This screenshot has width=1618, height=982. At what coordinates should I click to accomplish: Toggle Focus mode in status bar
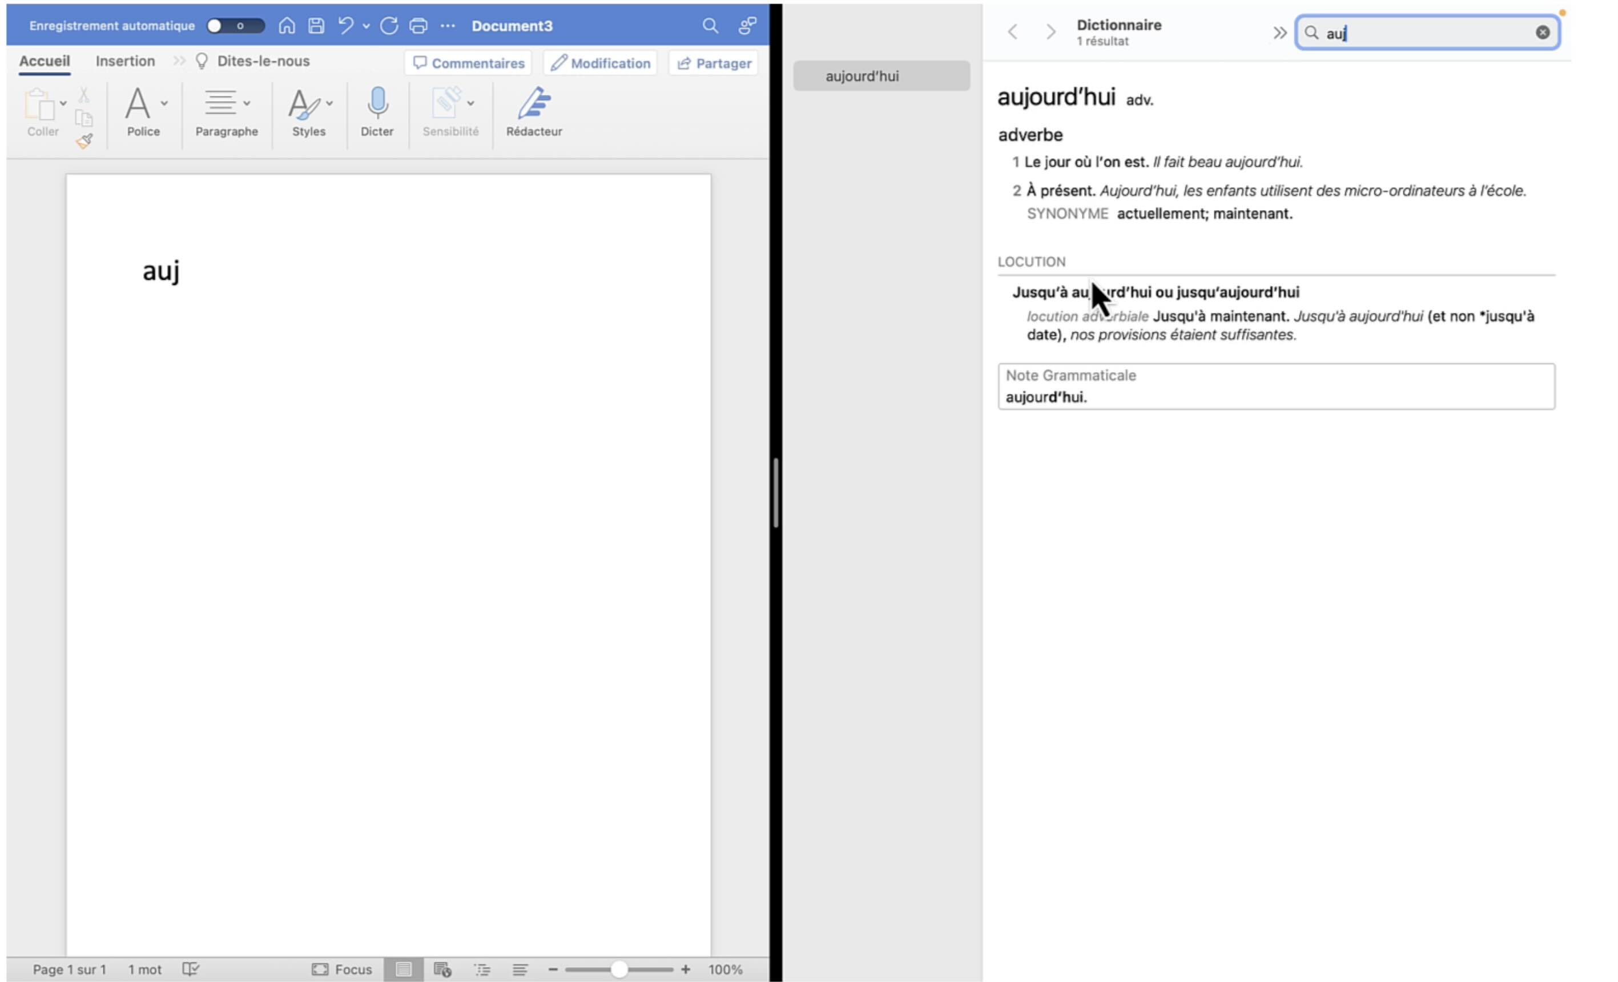[x=341, y=969]
